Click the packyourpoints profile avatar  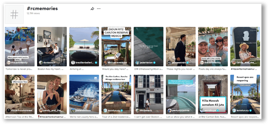pyautogui.click(x=170, y=110)
